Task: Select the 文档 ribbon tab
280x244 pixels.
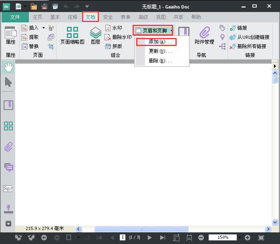Action: pyautogui.click(x=91, y=17)
